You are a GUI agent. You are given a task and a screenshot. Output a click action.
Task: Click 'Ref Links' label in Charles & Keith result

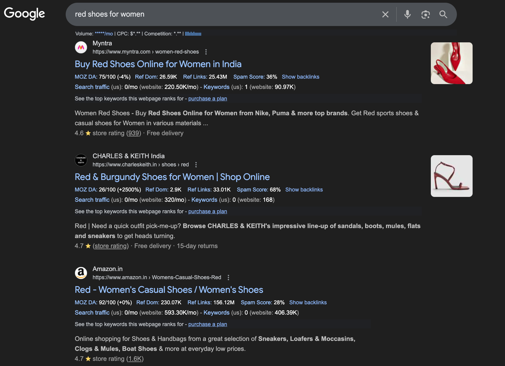tap(200, 190)
